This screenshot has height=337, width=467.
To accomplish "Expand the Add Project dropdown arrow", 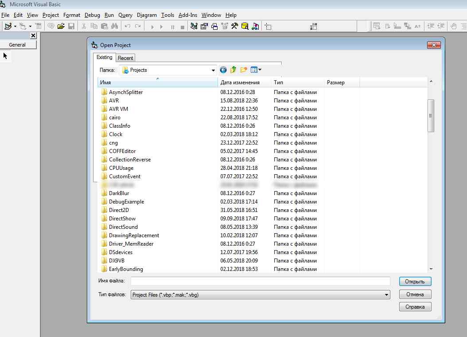I will [x=15, y=27].
